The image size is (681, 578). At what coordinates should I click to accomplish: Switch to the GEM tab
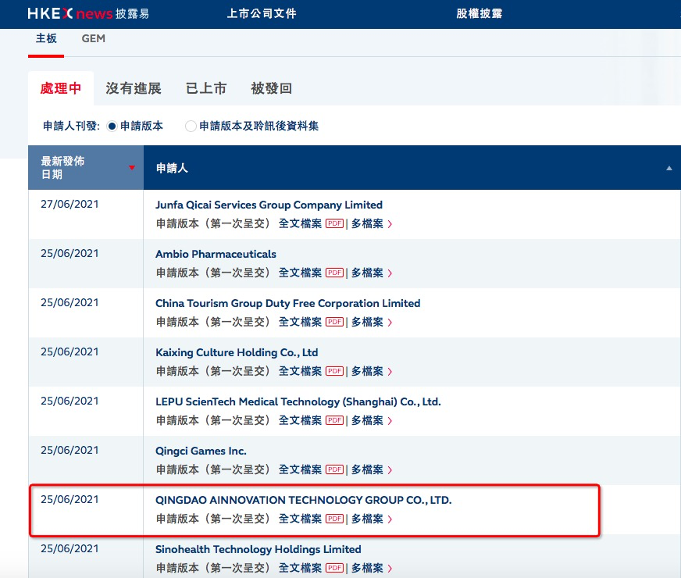coord(93,39)
